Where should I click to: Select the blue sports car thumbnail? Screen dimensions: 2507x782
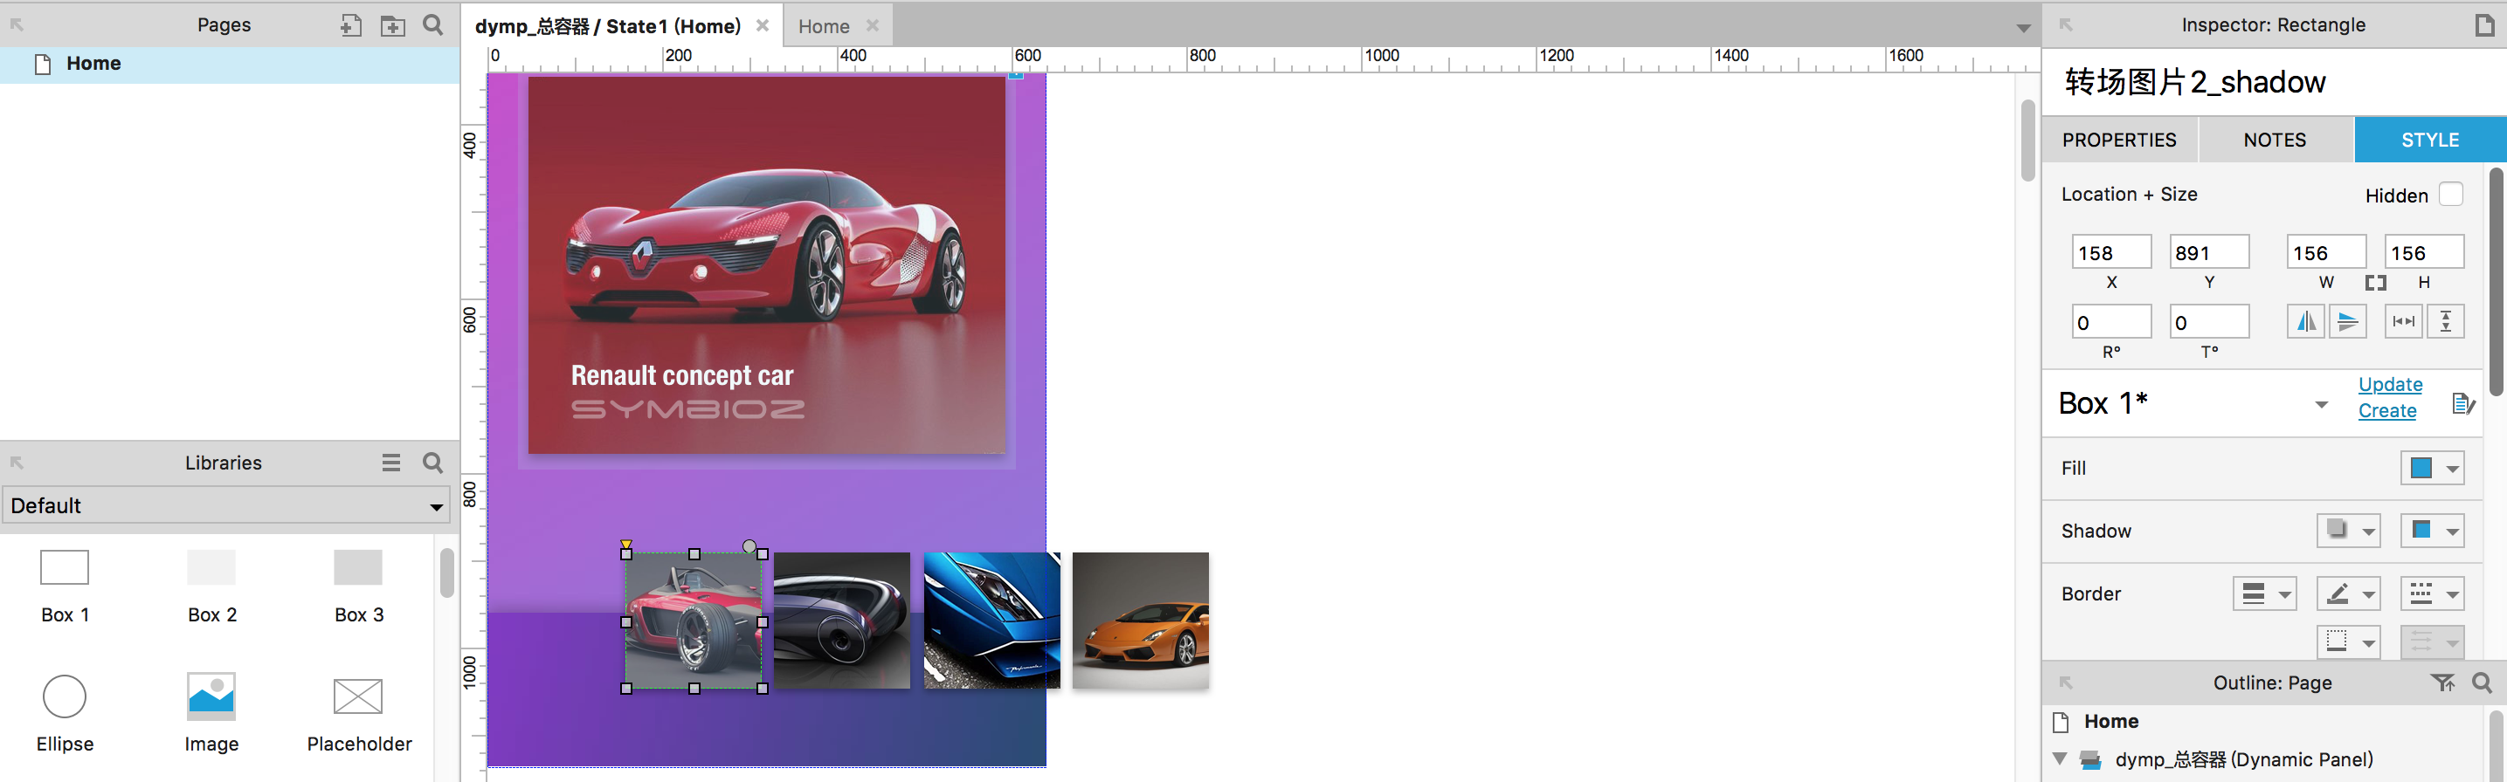click(x=991, y=621)
